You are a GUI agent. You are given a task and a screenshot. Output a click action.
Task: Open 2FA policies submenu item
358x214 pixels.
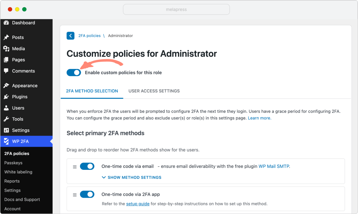point(17,154)
